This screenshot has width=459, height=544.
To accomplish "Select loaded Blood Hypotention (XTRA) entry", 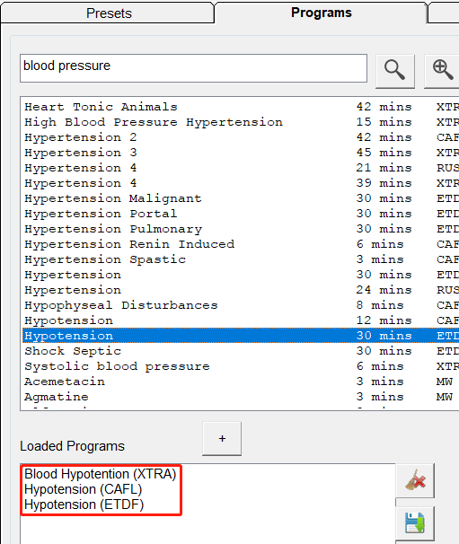I will pyautogui.click(x=101, y=474).
